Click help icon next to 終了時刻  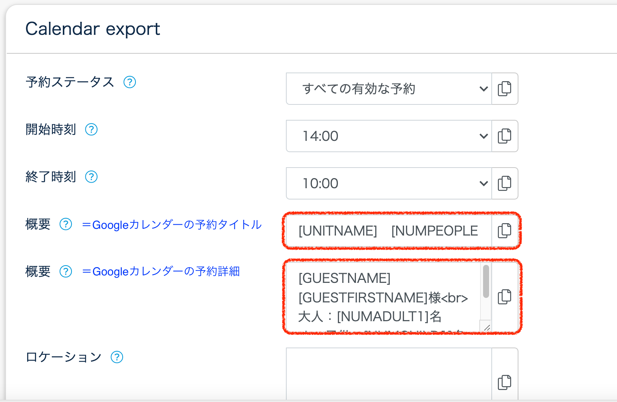pyautogui.click(x=91, y=177)
